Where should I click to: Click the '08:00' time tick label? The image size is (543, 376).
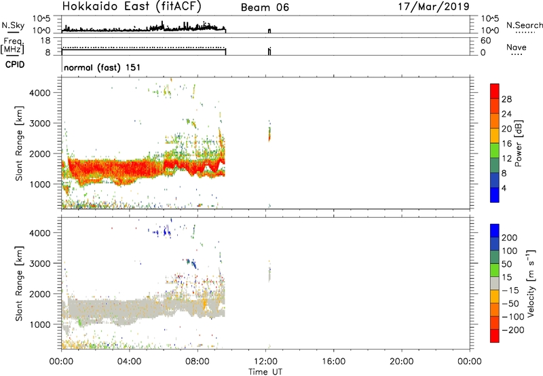[x=198, y=362]
